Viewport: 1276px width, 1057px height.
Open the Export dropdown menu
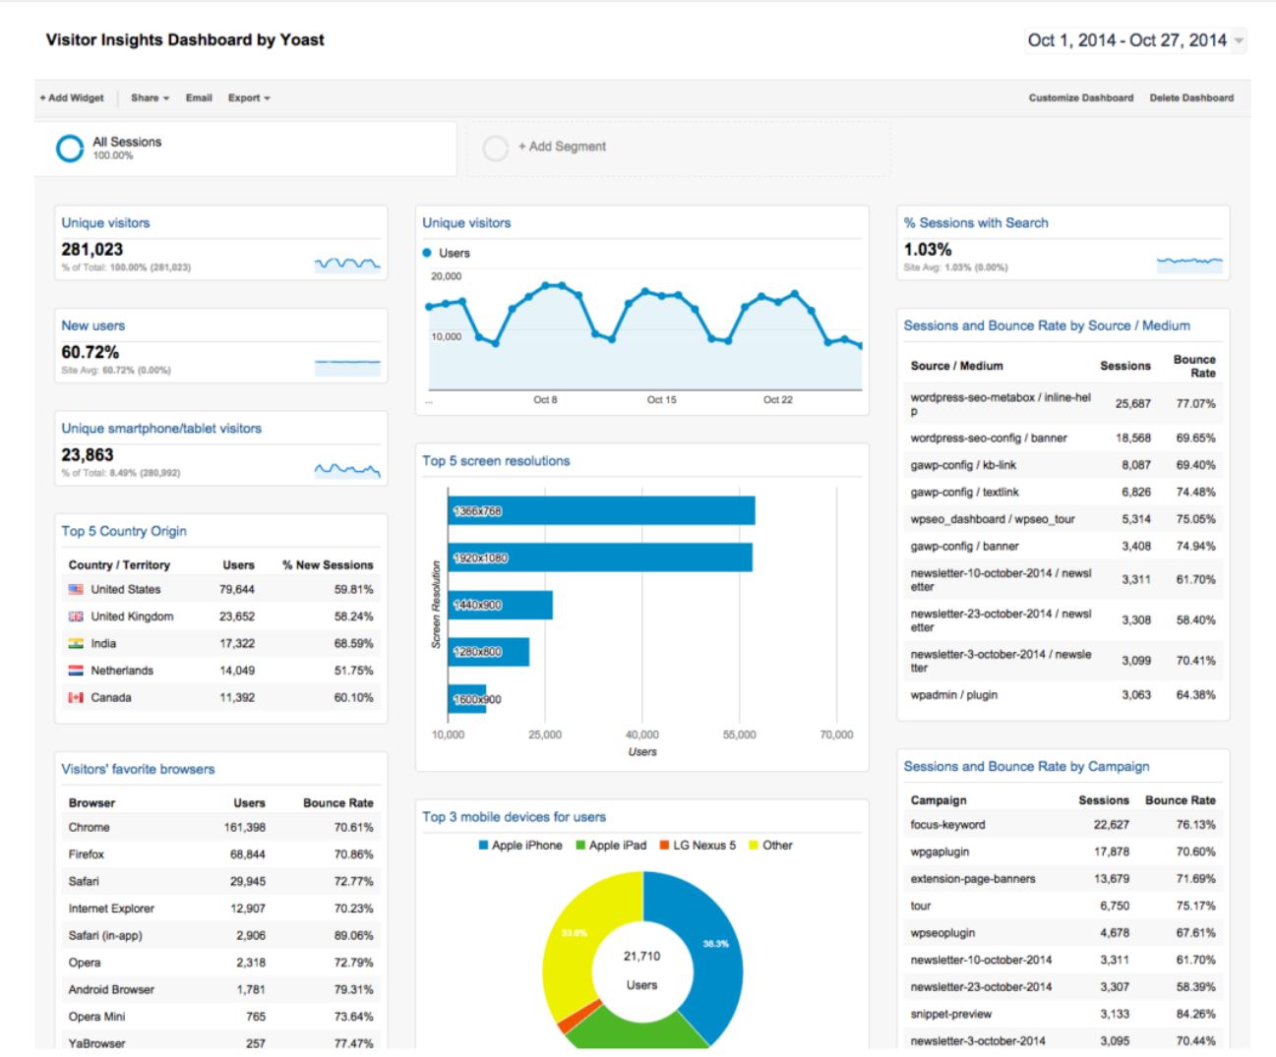coord(249,98)
